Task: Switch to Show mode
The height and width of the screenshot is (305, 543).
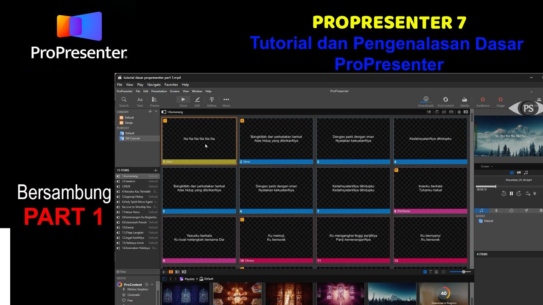Action: pos(183,102)
